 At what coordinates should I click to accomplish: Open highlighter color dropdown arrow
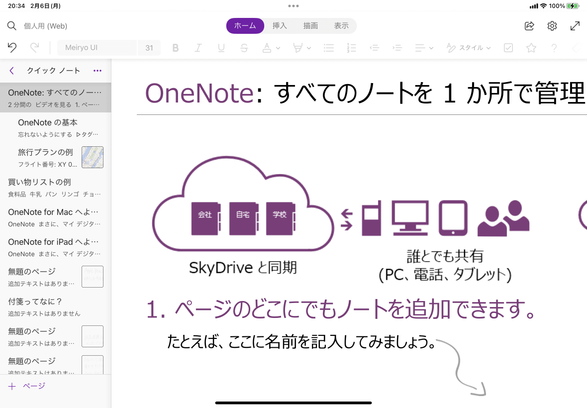309,48
